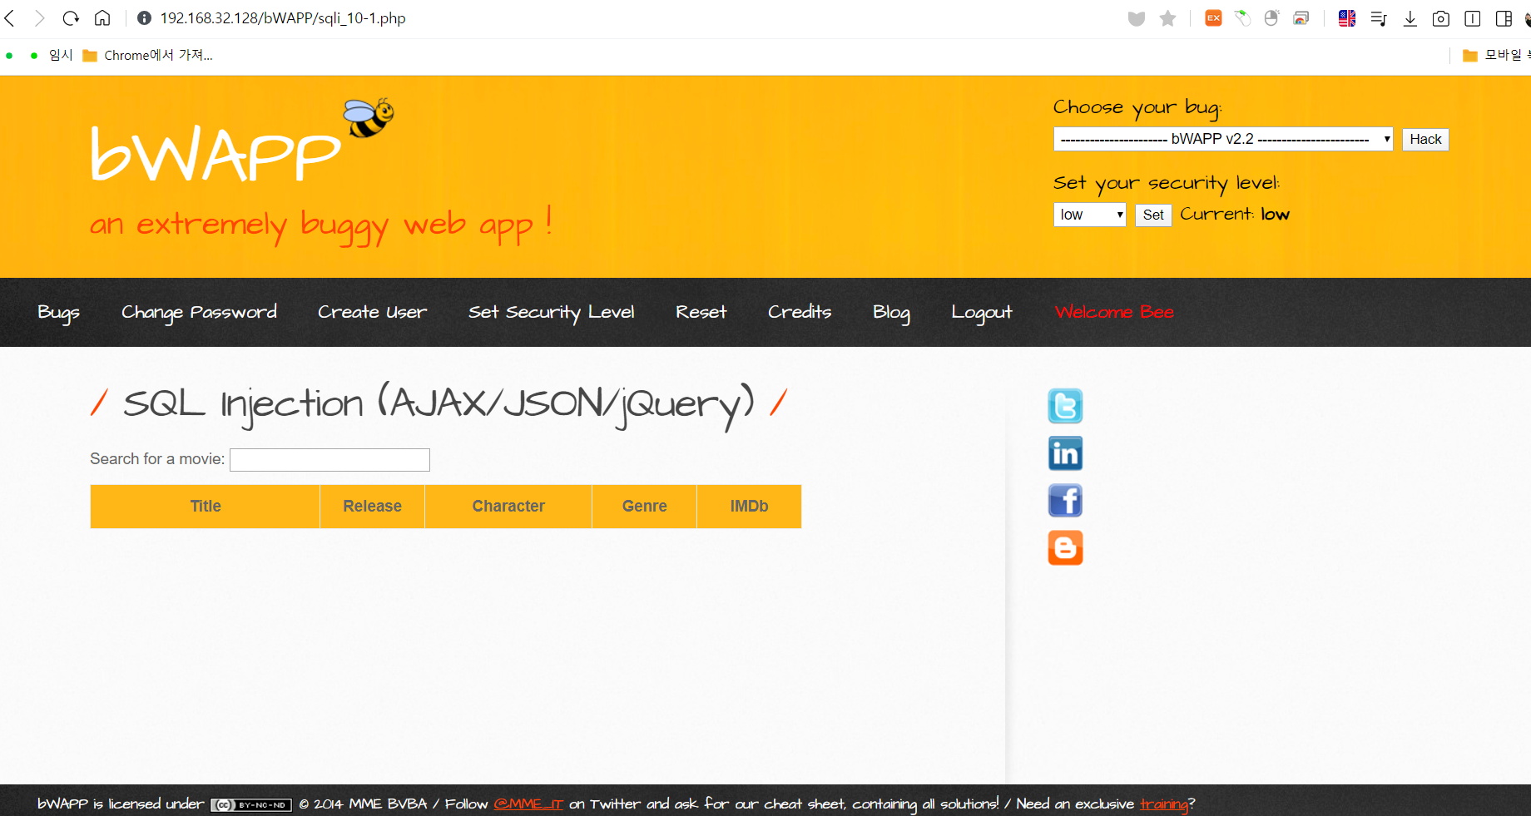Open the training link in footer
This screenshot has height=816, width=1531.
point(1163,804)
